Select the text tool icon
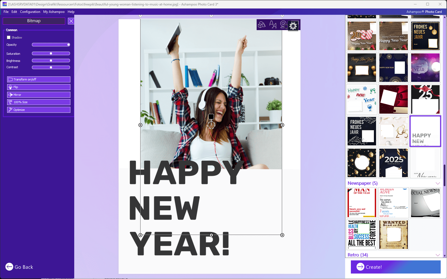Viewport: 447px width, 279px height. [x=273, y=25]
